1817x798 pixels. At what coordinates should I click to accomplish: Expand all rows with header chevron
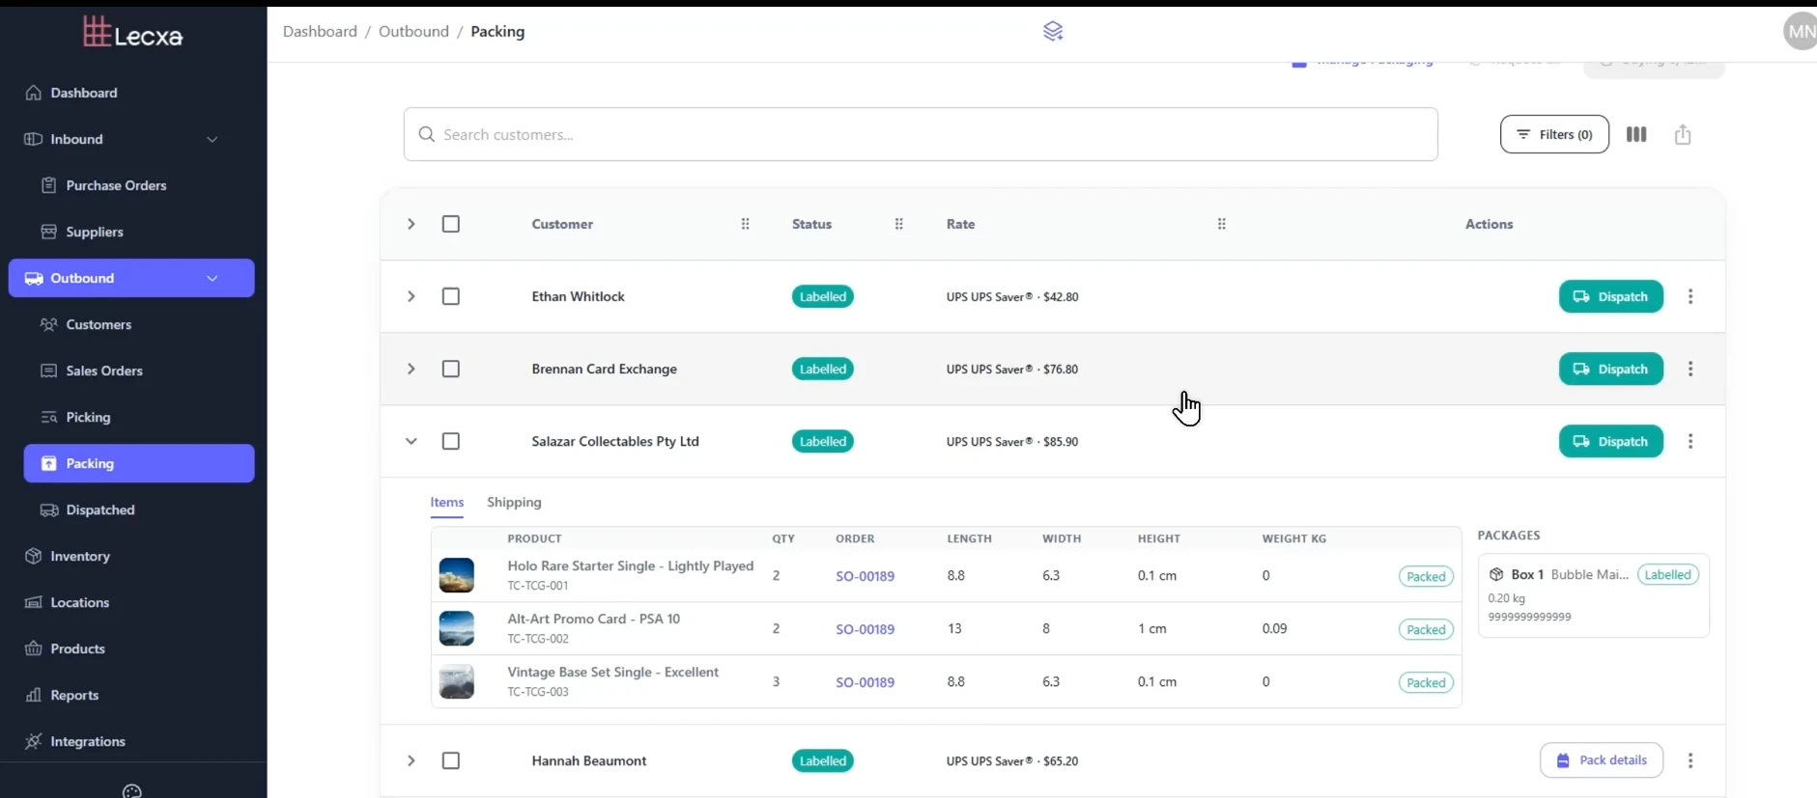411,224
